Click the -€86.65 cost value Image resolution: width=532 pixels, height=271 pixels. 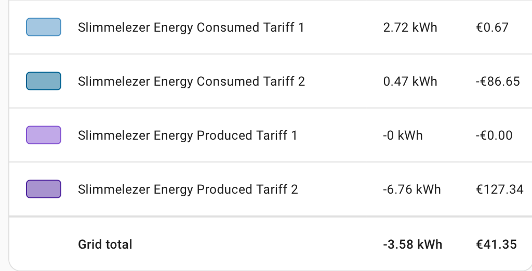point(498,82)
